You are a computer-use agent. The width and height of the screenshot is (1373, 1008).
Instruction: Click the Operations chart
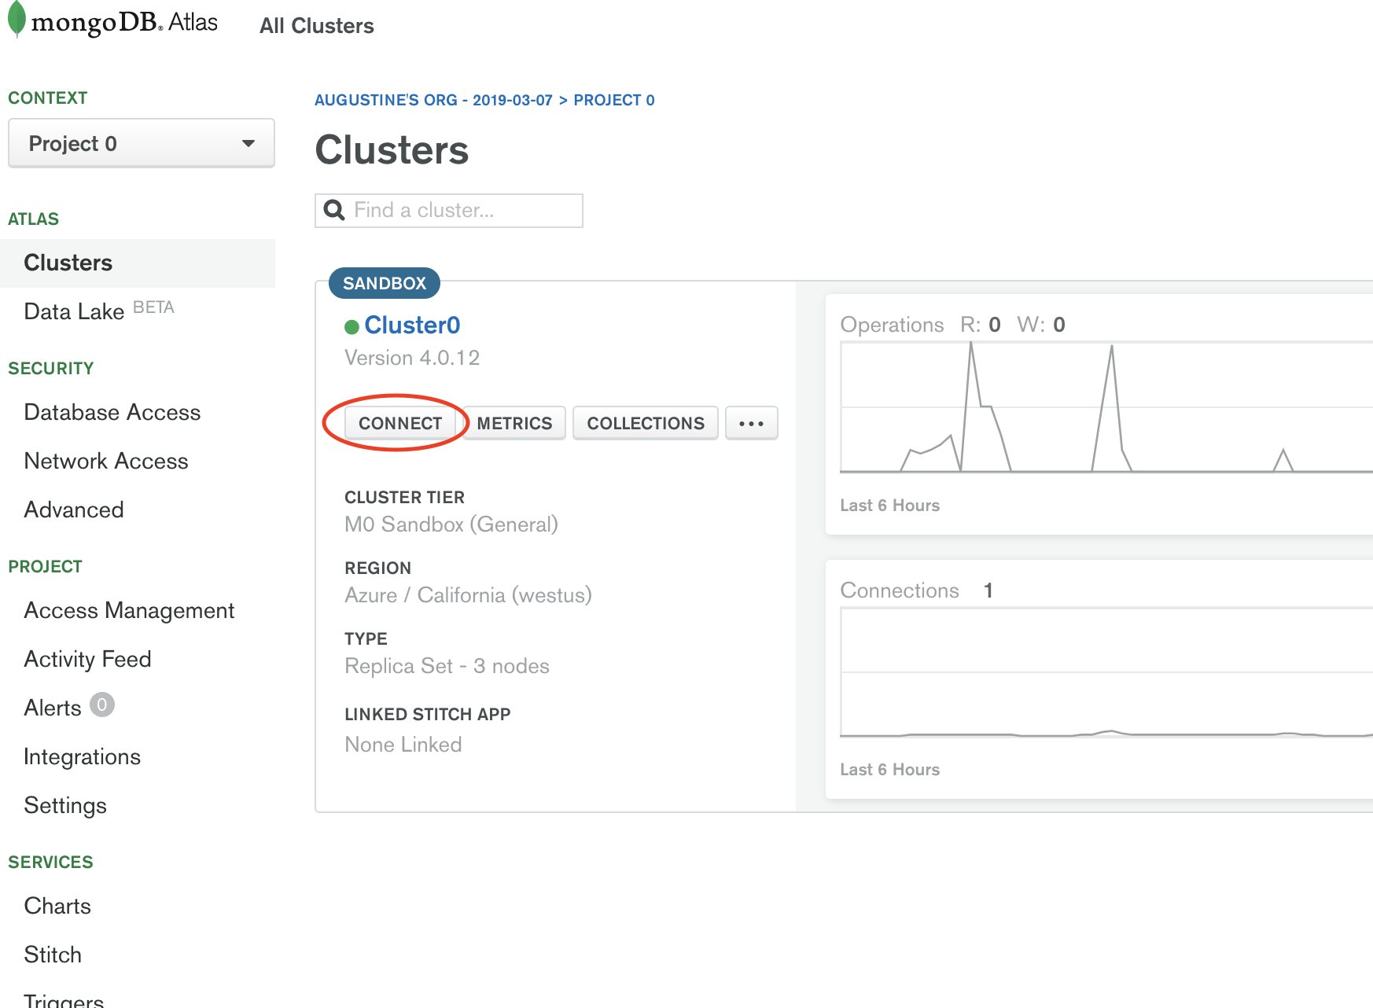tap(1106, 407)
